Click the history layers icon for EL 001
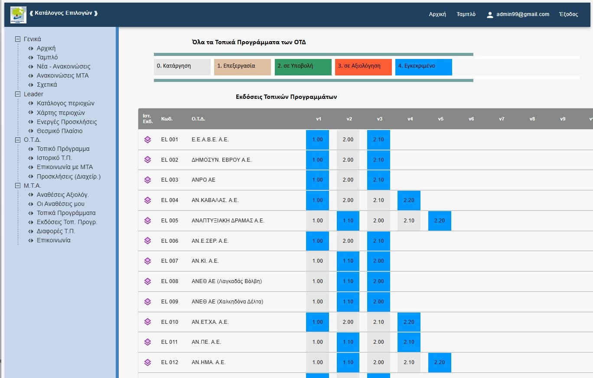593x378 pixels. click(147, 140)
